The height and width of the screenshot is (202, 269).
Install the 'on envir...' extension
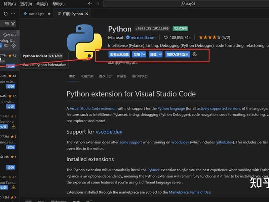click(11, 107)
